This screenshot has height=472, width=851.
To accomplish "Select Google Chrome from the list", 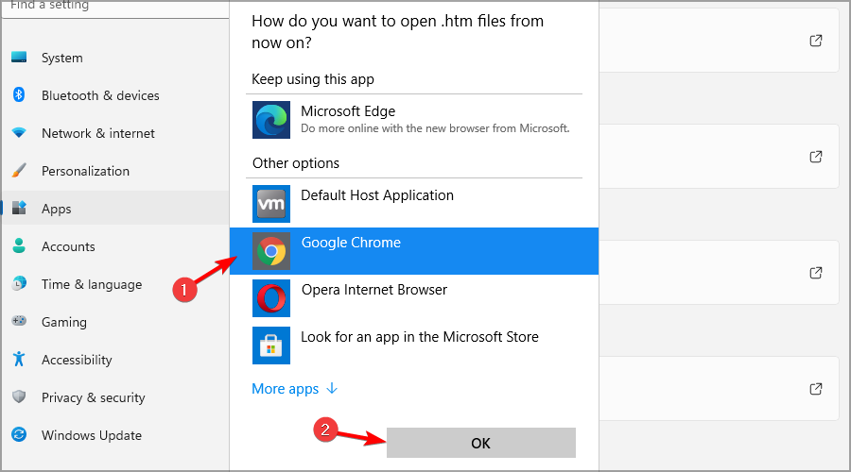I will tap(414, 251).
